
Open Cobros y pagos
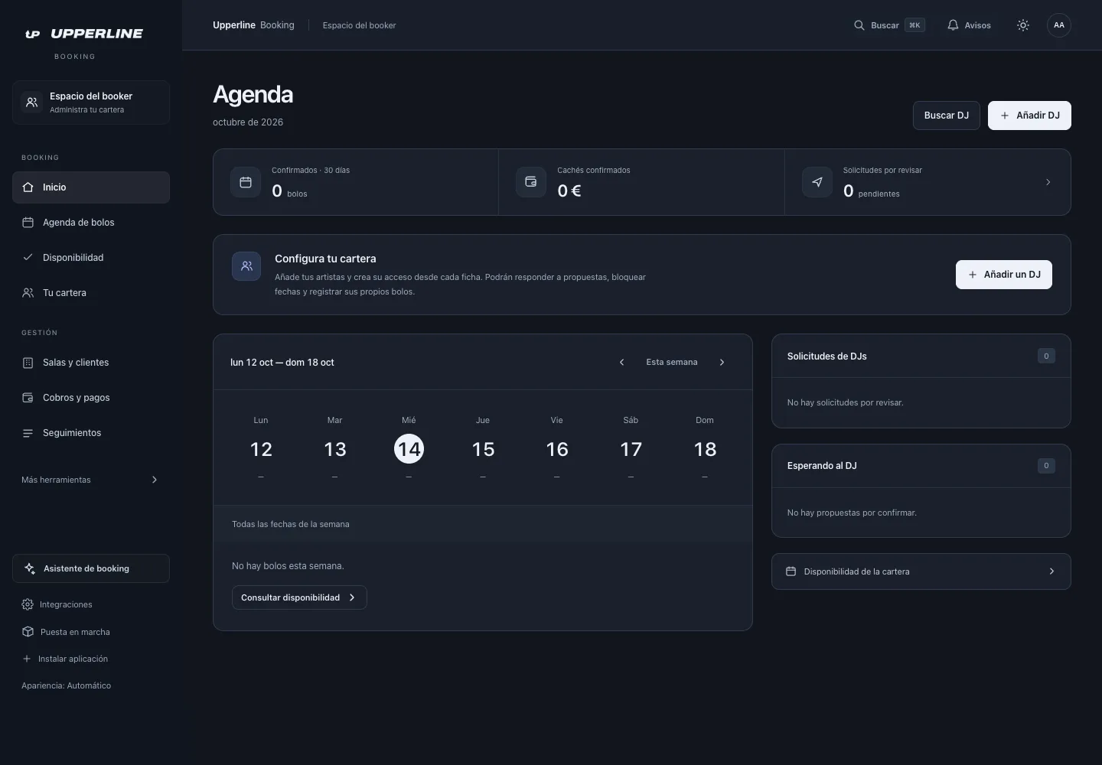(91, 398)
